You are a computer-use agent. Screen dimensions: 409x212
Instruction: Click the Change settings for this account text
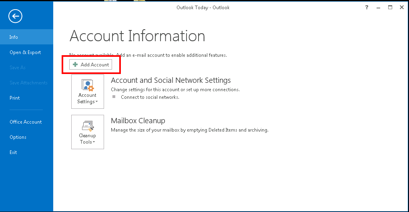point(175,90)
